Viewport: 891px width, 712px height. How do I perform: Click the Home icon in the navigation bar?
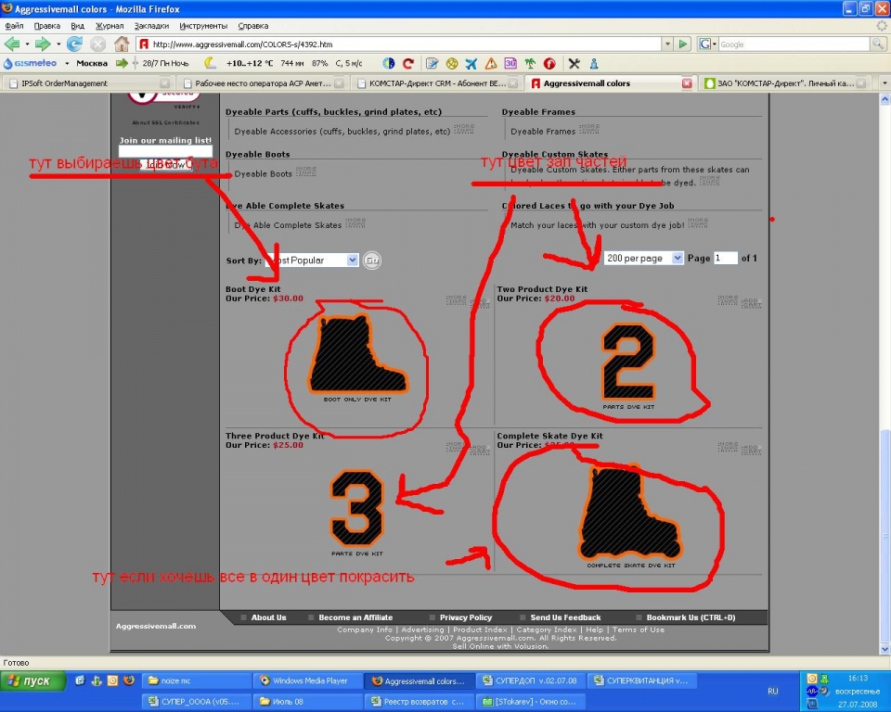point(122,44)
